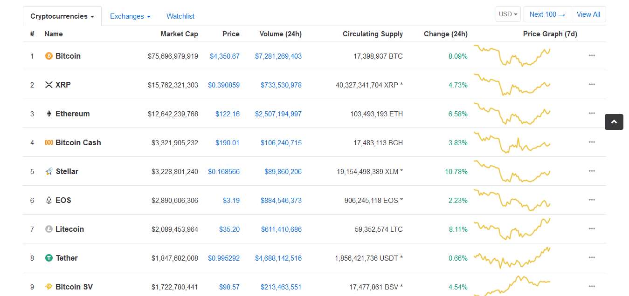Image resolution: width=629 pixels, height=296 pixels.
Task: Switch to the Watchlist tab
Action: point(180,16)
